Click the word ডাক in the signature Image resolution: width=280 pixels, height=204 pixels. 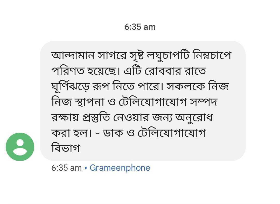click(111, 133)
